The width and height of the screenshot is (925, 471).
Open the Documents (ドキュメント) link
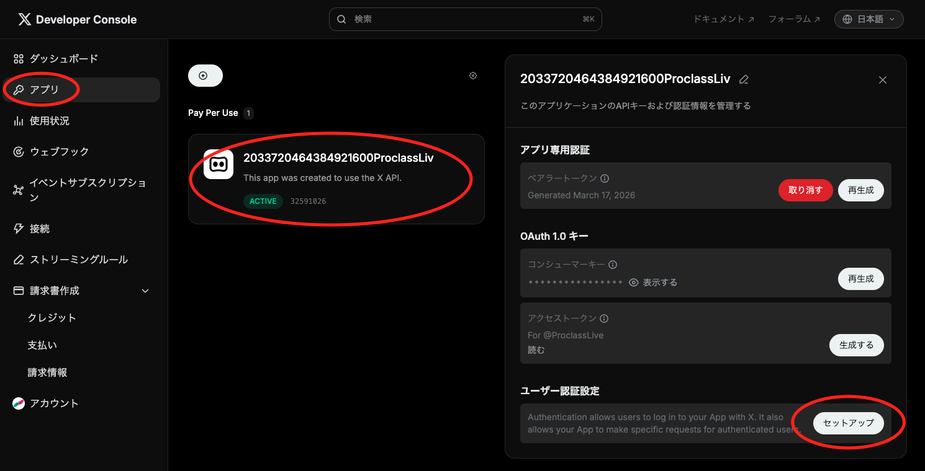tap(724, 19)
